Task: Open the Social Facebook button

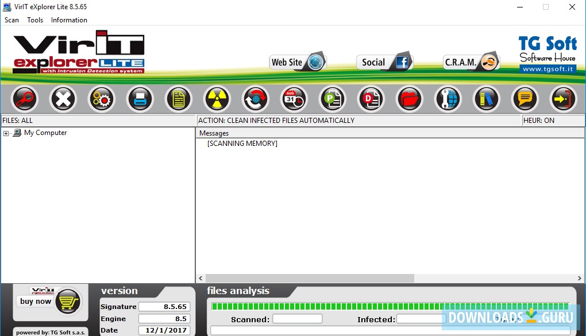Action: 384,61
